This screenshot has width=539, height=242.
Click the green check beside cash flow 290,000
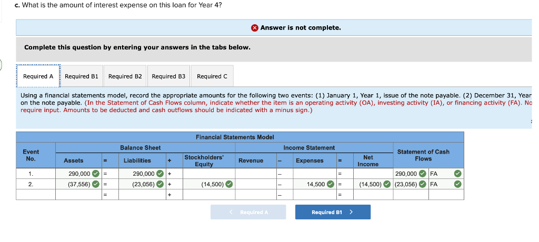tap(423, 174)
